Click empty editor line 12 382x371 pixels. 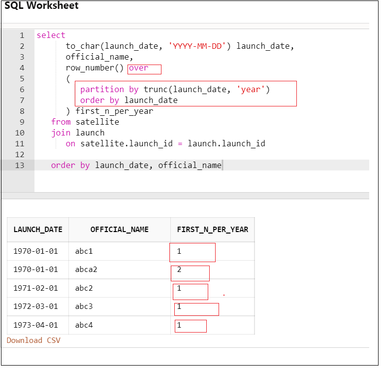202,154
